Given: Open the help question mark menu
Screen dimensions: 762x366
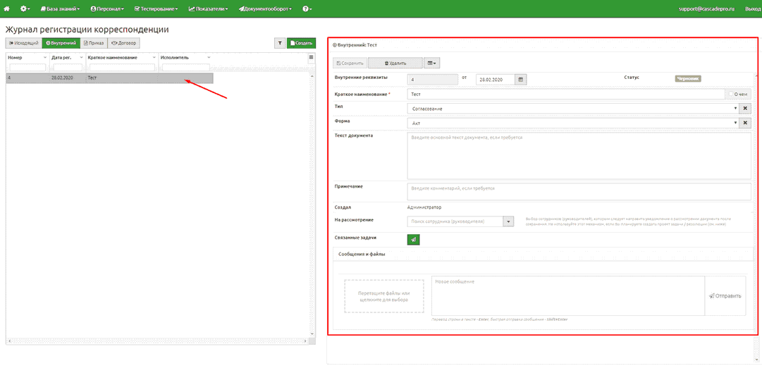Looking at the screenshot, I should [307, 8].
